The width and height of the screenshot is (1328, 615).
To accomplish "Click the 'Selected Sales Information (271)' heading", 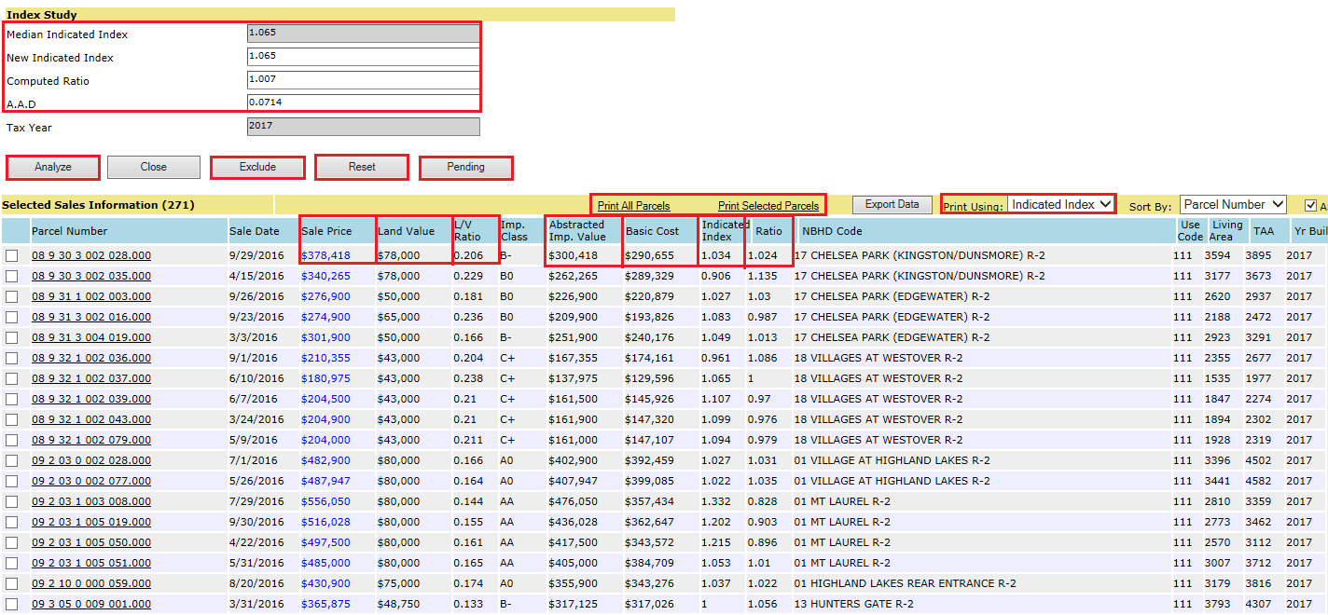I will (98, 205).
